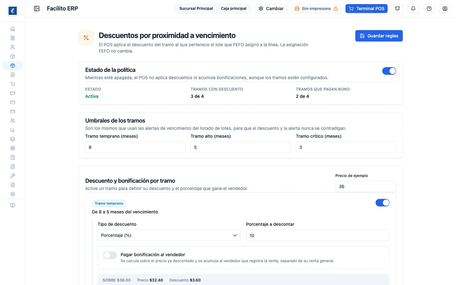Screen dimensions: 456x285
Task: Click the '3 de 4' tramos con descuento value
Action: (197, 96)
